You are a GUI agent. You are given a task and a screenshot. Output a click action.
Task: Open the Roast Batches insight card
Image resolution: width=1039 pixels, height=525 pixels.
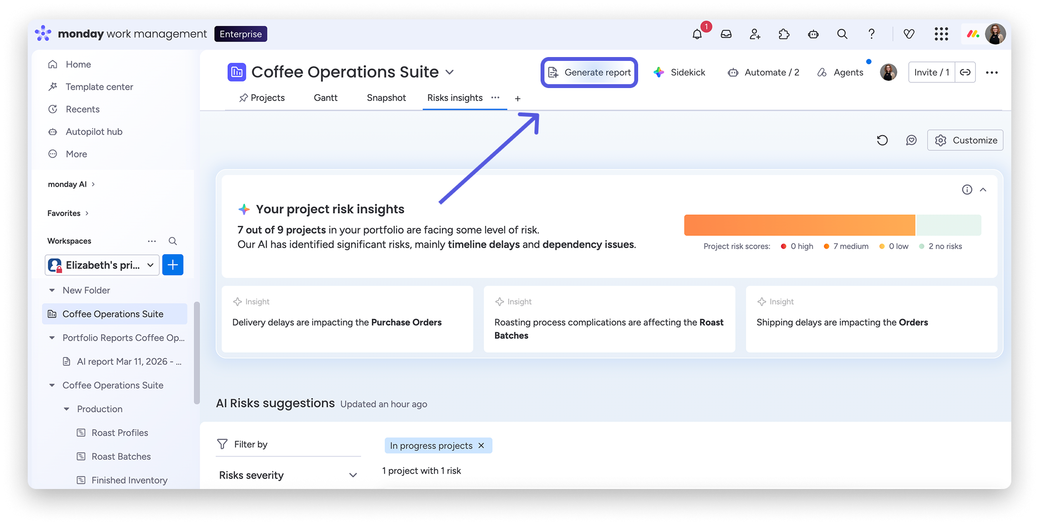pyautogui.click(x=609, y=319)
